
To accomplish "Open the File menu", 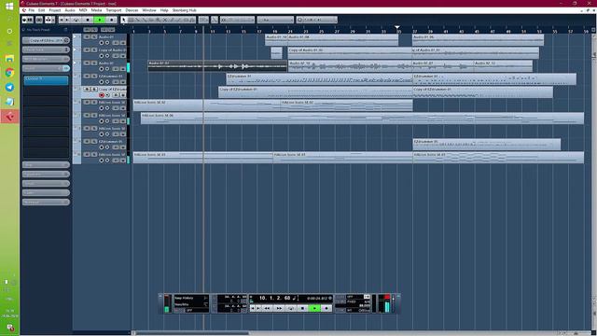I will coord(31,10).
